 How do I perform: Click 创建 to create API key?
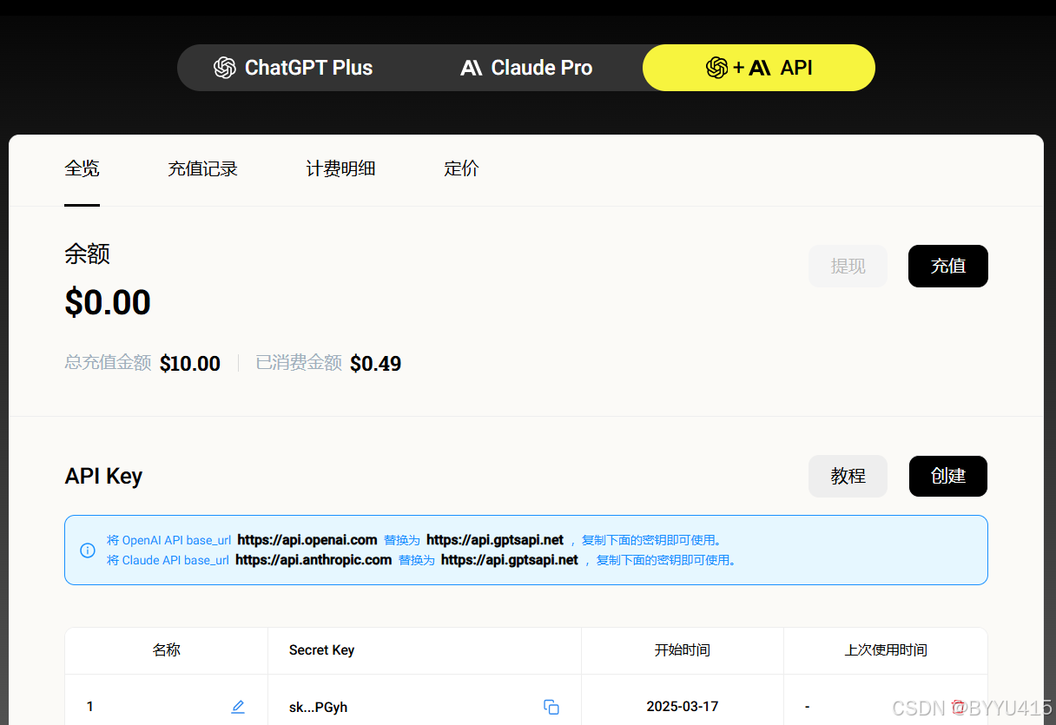pos(948,476)
